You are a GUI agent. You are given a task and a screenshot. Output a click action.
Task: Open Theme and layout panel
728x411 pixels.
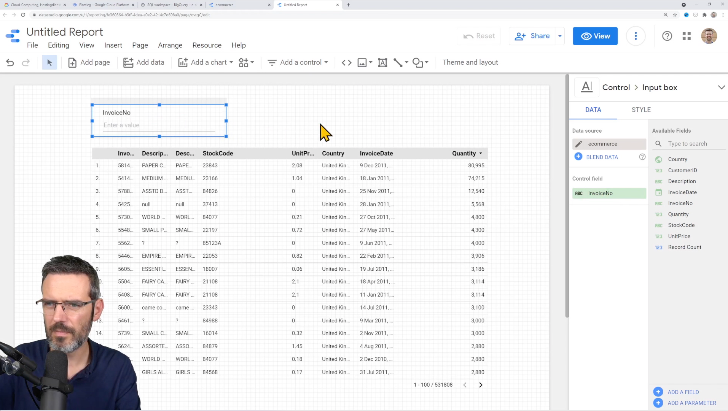[x=470, y=62]
